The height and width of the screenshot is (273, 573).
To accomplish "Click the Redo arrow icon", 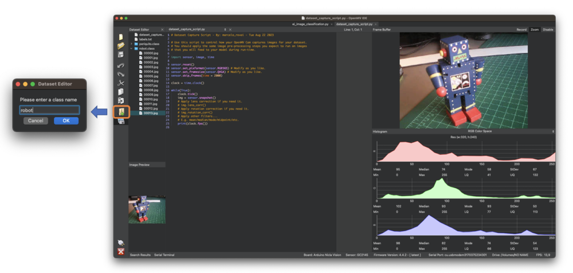I will 121,74.
